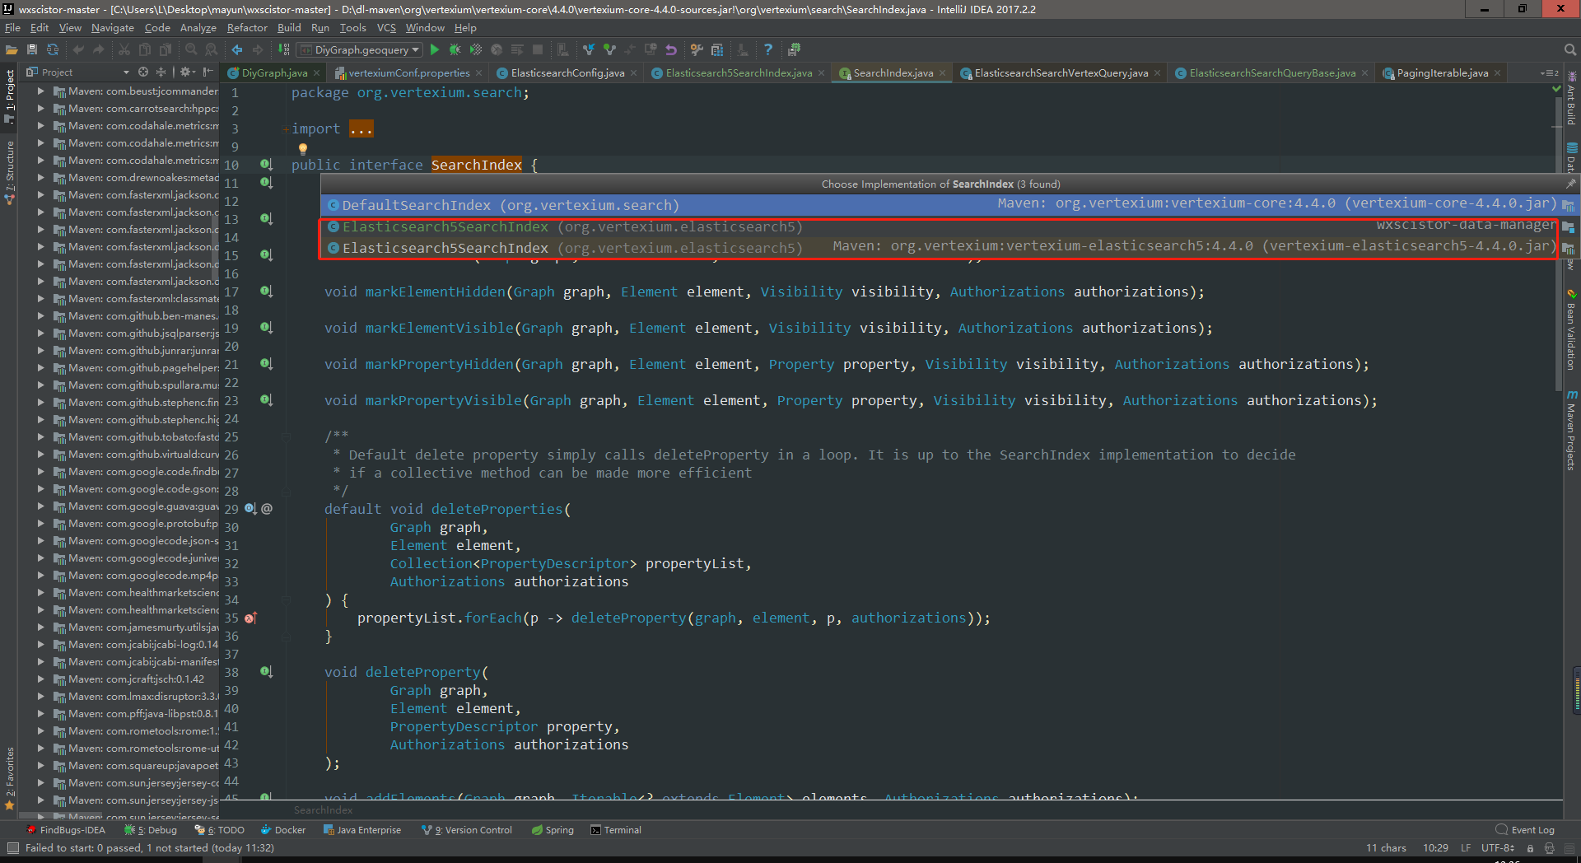This screenshot has height=863, width=1581.
Task: Expand the Maven: com.beustjcommander tree node
Action: point(40,91)
